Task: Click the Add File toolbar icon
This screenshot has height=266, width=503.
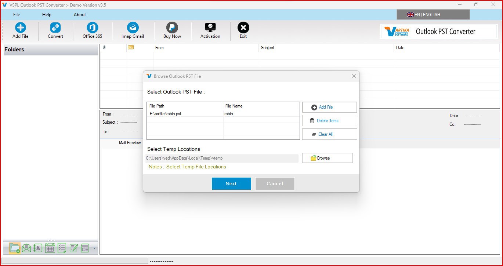Action: [x=20, y=30]
